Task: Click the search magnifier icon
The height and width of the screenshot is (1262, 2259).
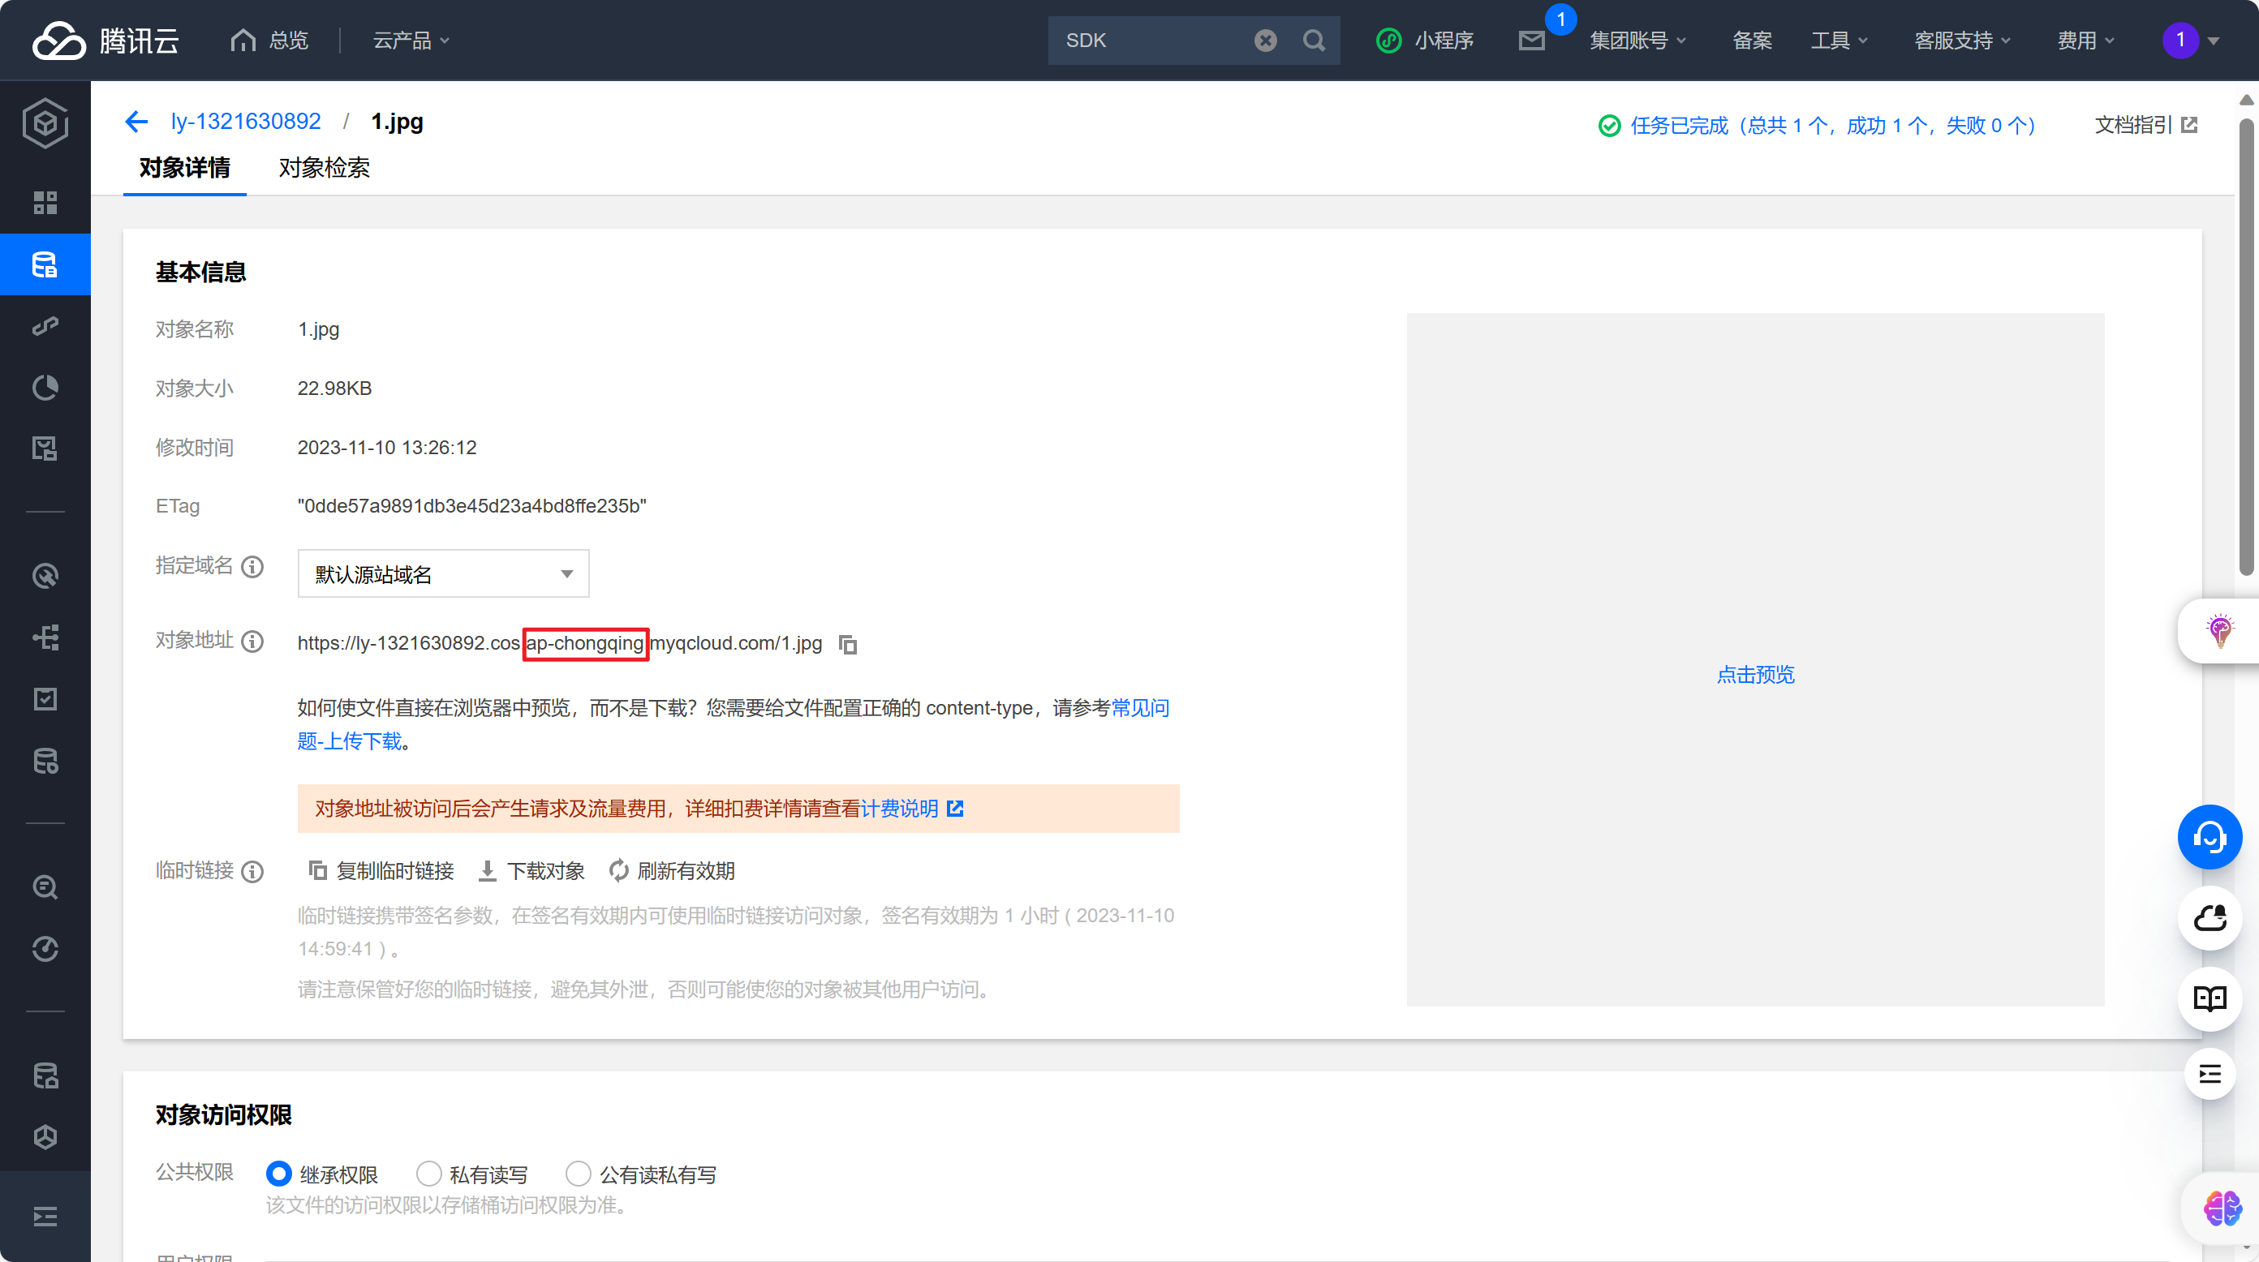Action: point(1313,41)
